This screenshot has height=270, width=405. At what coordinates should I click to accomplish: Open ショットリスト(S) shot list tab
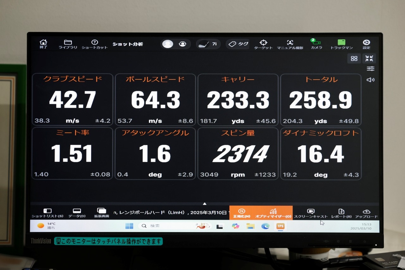(x=47, y=213)
